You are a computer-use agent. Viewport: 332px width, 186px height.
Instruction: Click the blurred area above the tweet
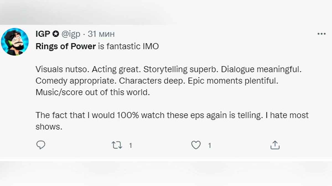166,12
